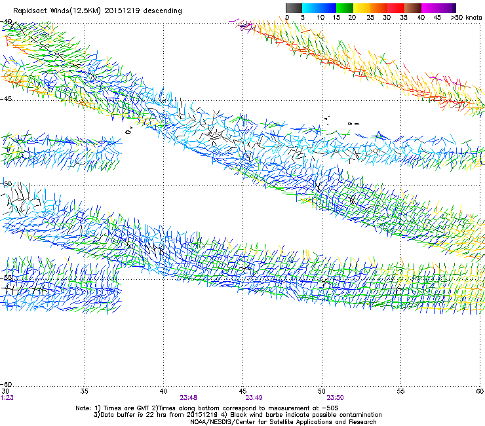Click the magenta 40–45 knots legend swatch
Image resolution: width=485 pixels, height=426 pixels.
coord(430,8)
